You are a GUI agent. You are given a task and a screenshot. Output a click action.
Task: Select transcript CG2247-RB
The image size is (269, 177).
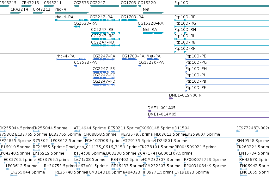click(x=105, y=33)
